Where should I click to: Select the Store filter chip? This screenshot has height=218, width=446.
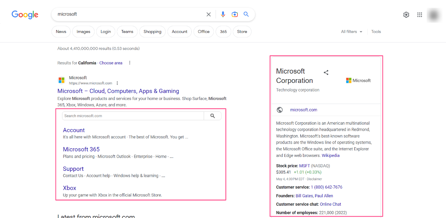point(242,32)
